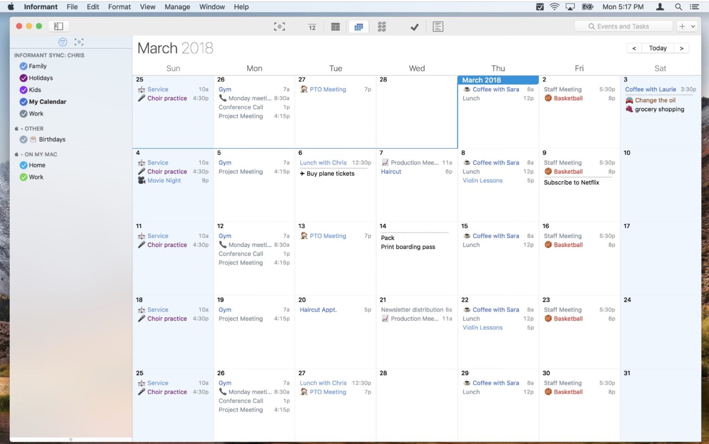This screenshot has width=709, height=444.
Task: Uncheck the Family calendar
Action: click(x=24, y=66)
